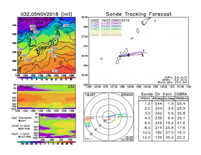Click the '(up) tmp+pres' description text

[x=21, y=118]
